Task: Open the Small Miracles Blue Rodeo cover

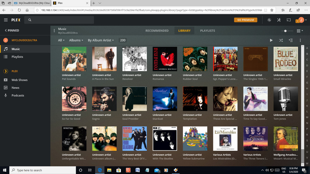Action: coord(286,59)
